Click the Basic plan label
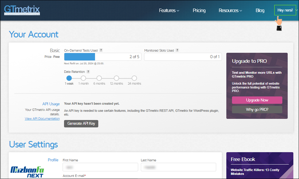This screenshot has width=299, height=179. click(x=55, y=50)
